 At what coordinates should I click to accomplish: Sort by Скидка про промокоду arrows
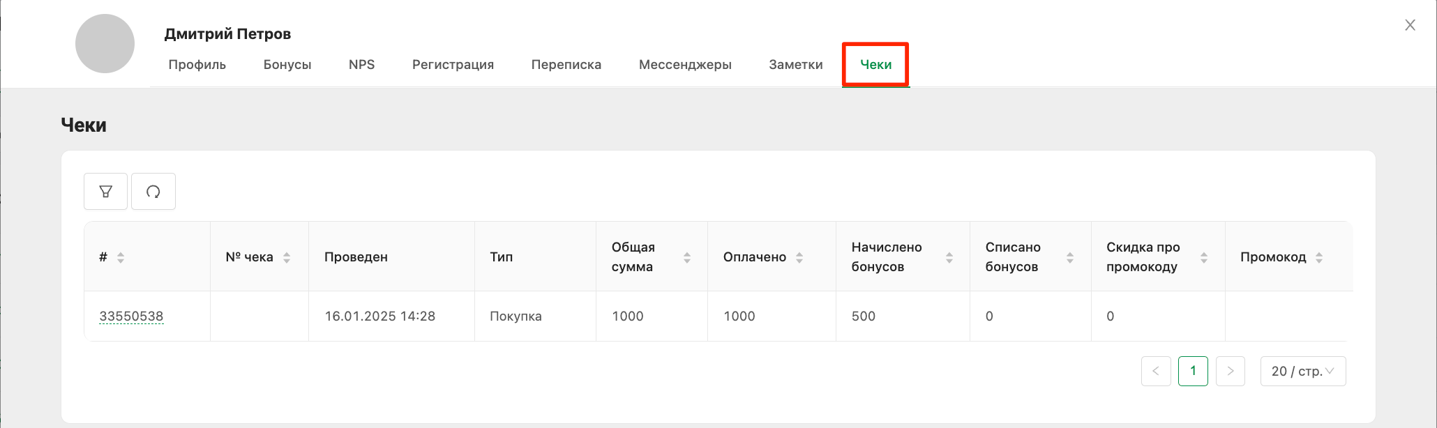pos(1204,257)
